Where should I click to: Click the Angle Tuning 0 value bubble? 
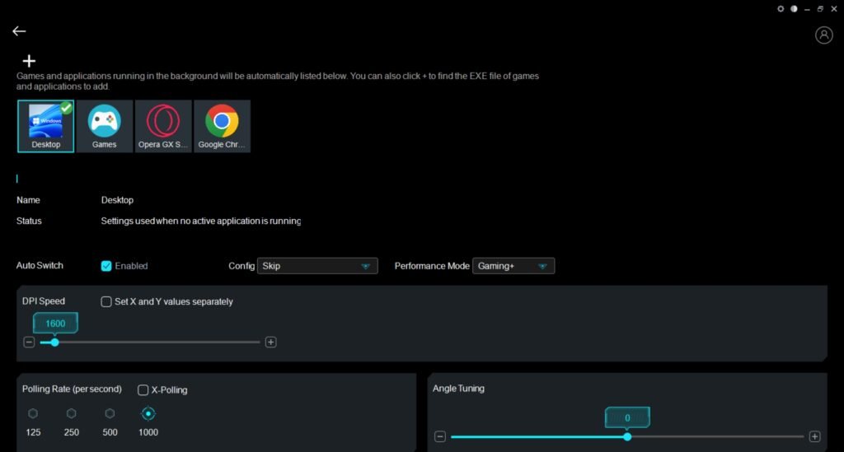(627, 417)
